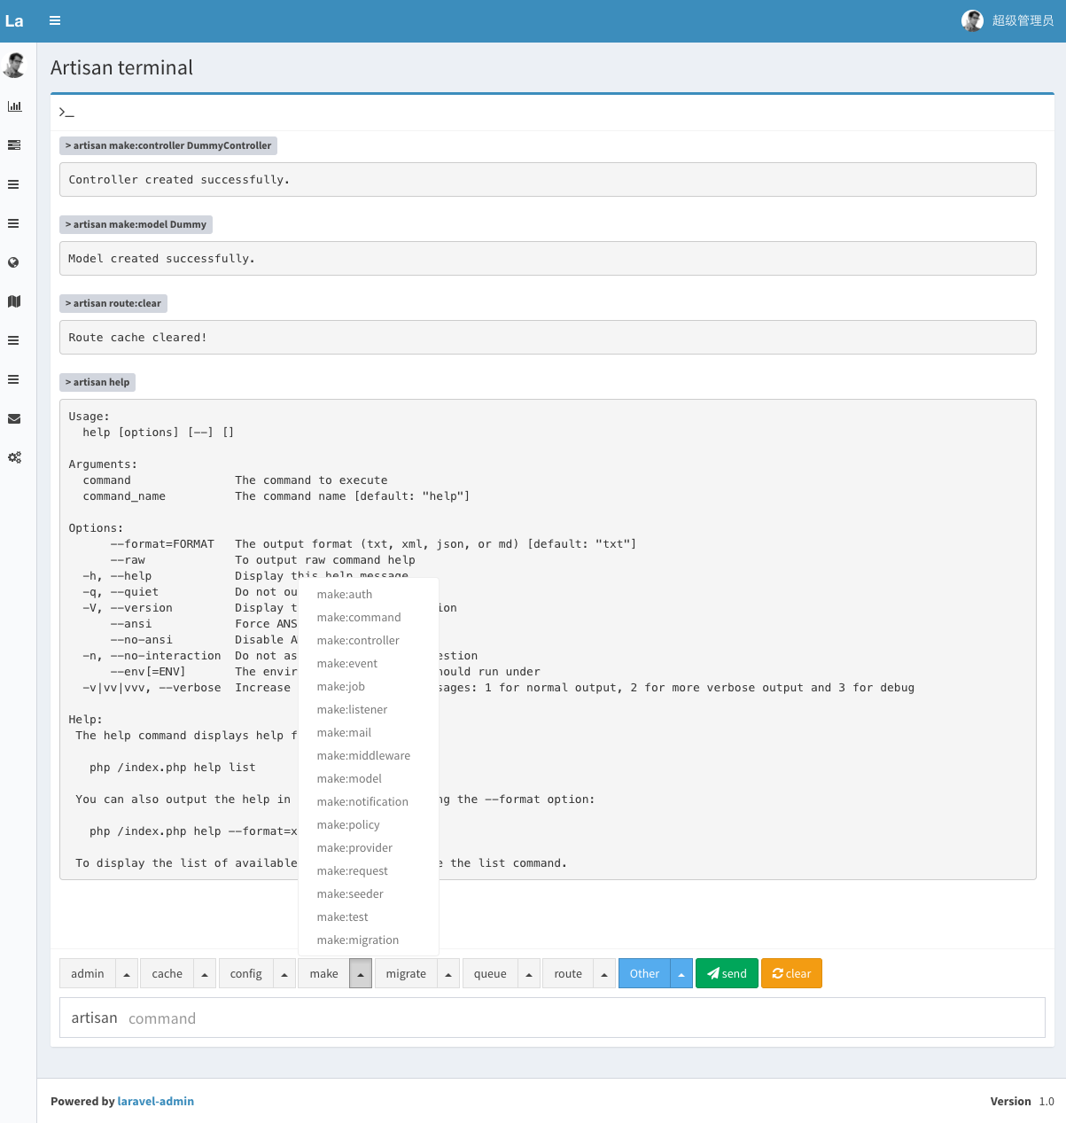Open the migrate commands dropdown arrow

[x=448, y=973]
